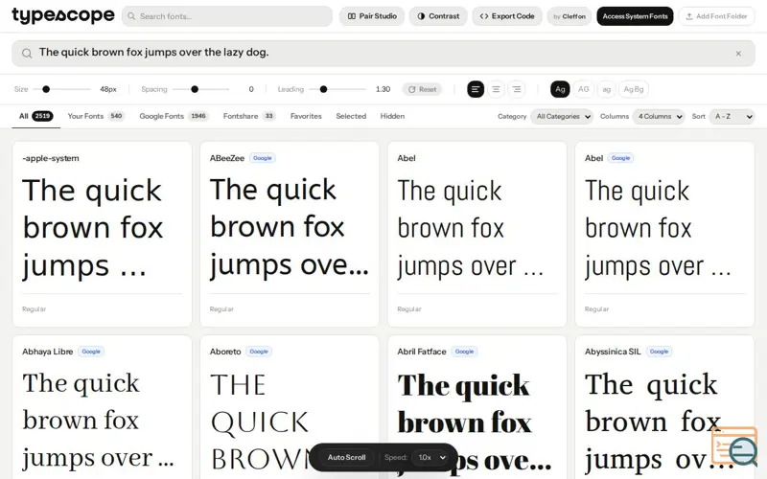The image size is (767, 479).
Task: Click the Abril Fatface font name
Action: pyautogui.click(x=422, y=352)
